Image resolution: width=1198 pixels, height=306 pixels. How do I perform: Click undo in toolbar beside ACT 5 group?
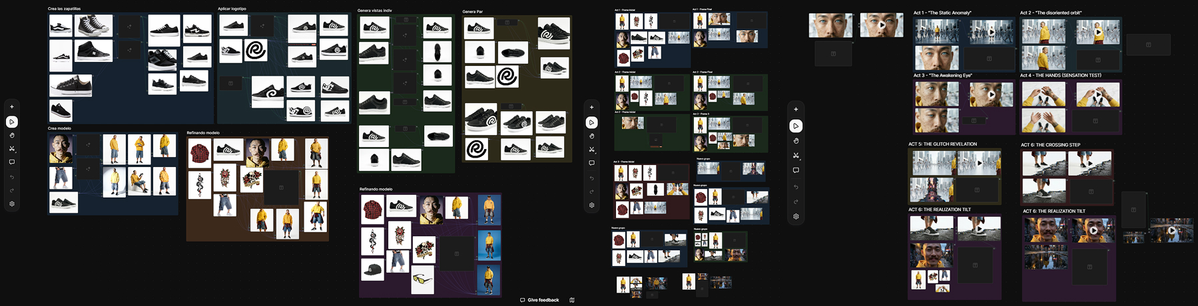click(796, 187)
